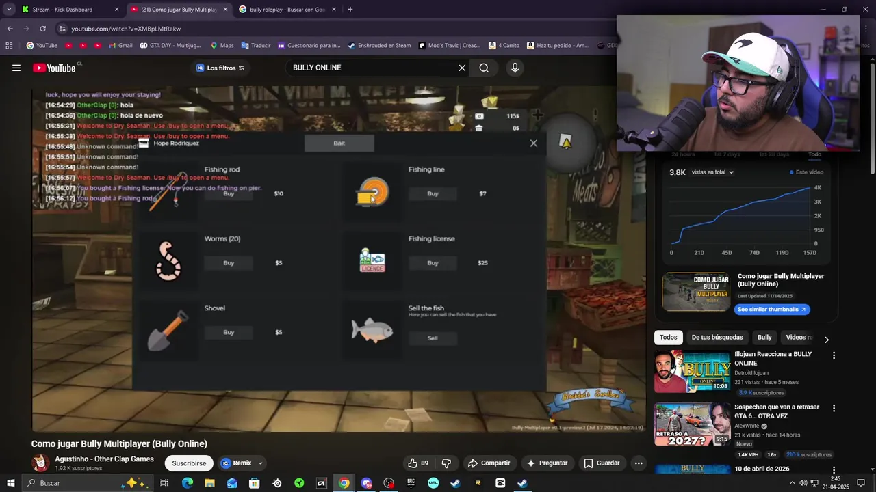Open the 4 Carrito Amazon bookmark
Viewport: 876px width, 492px height.
click(504, 46)
